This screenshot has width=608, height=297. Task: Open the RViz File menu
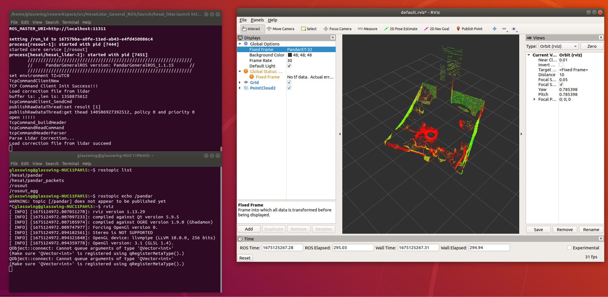tap(243, 20)
